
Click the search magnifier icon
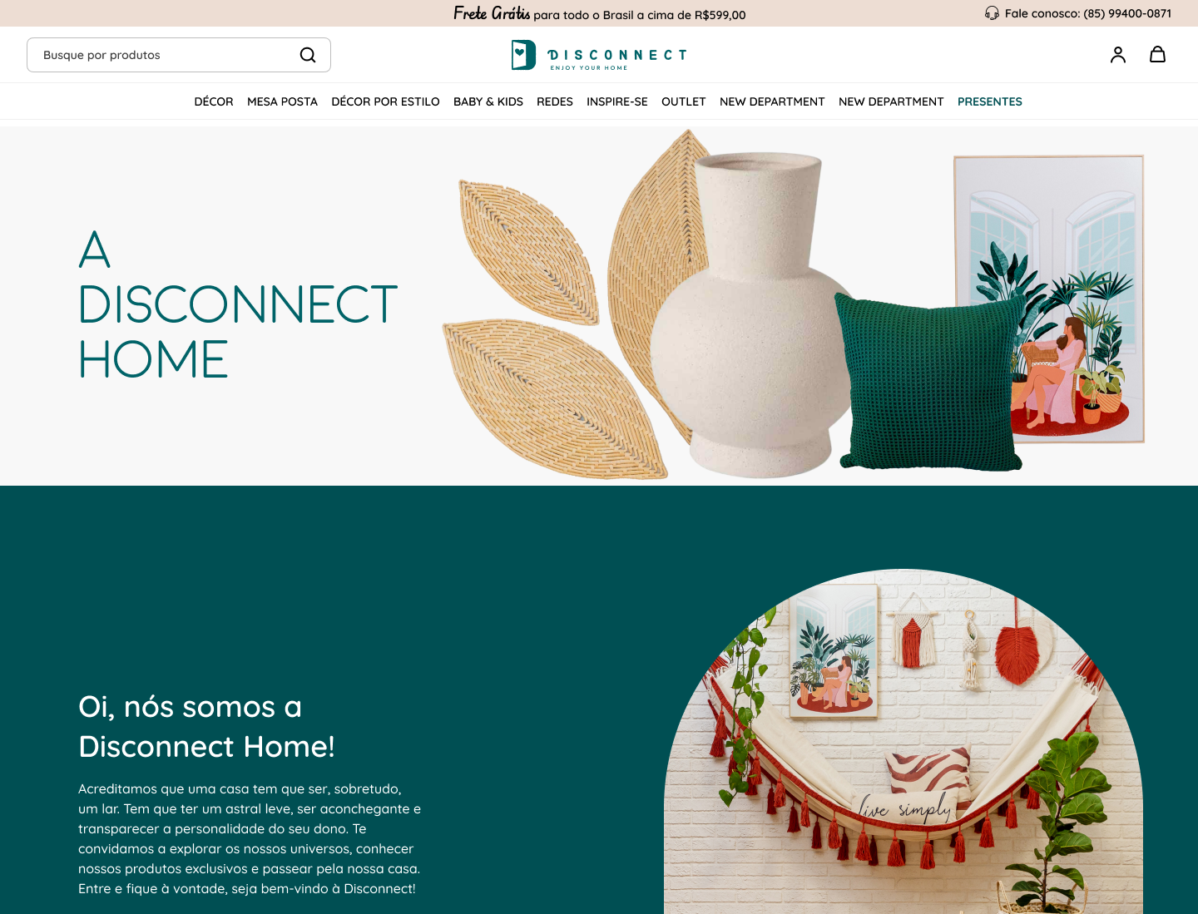(308, 55)
